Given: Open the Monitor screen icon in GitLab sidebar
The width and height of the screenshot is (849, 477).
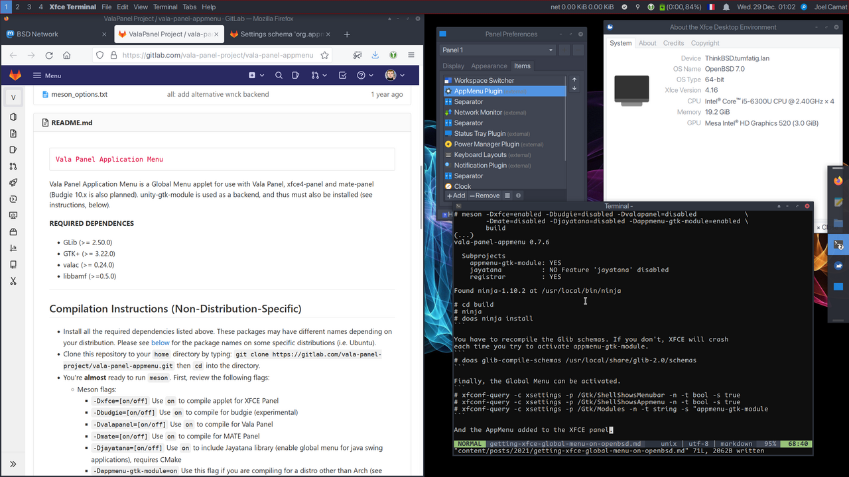Looking at the screenshot, I should [x=13, y=215].
